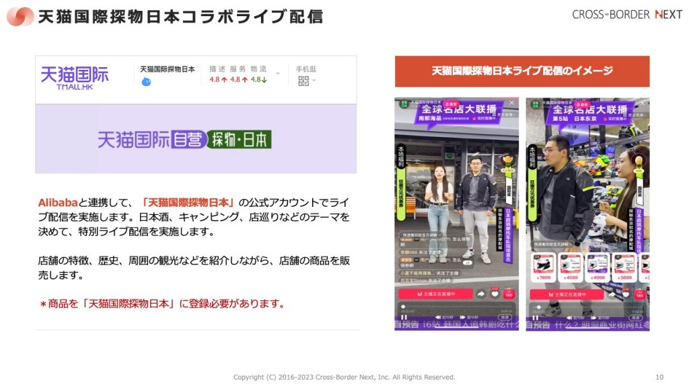The height and width of the screenshot is (387, 689).
Task: Click the channel avatar in the right stream
Action: [535, 104]
